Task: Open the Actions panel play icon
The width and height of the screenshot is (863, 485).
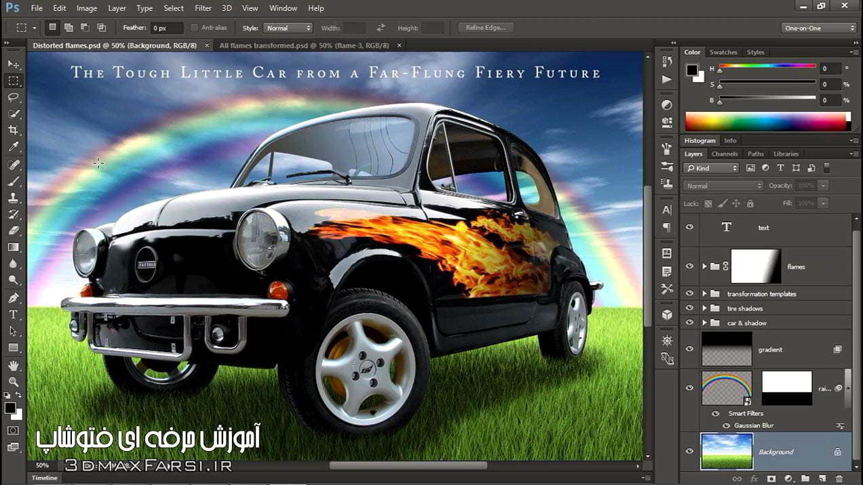Action: 667,79
